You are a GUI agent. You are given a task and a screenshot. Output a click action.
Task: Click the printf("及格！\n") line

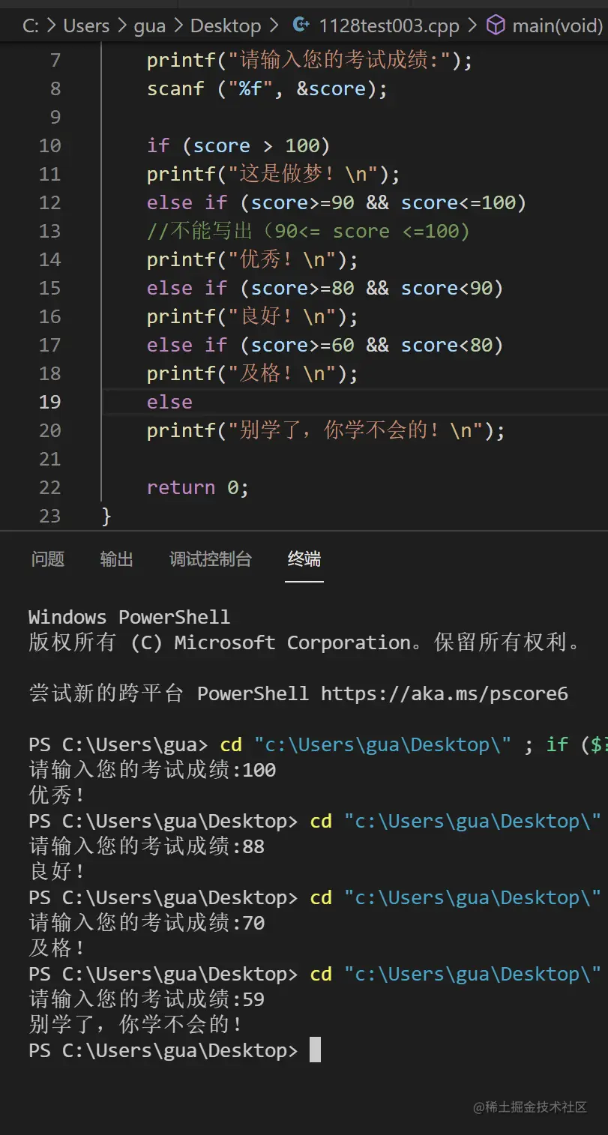click(x=253, y=373)
